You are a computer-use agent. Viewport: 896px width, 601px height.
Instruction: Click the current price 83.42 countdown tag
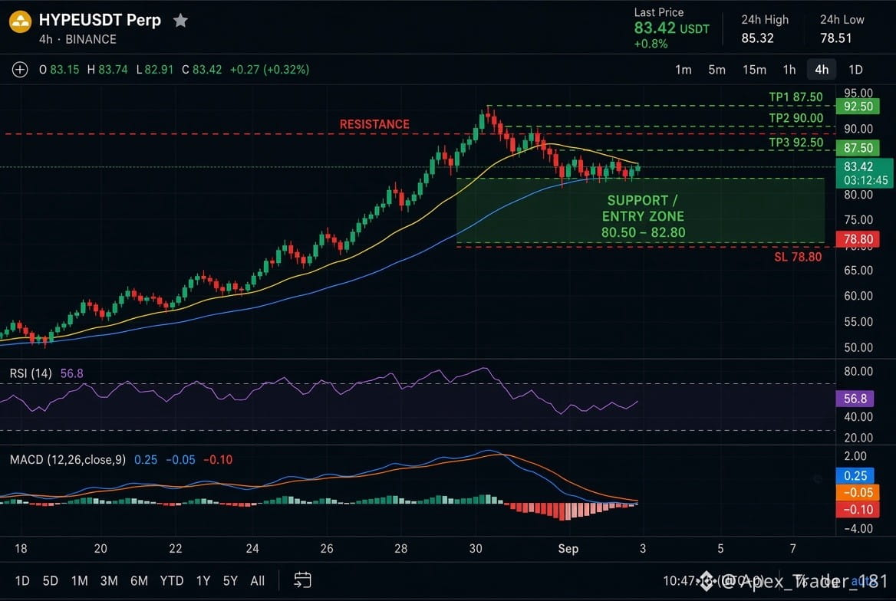[x=865, y=173]
